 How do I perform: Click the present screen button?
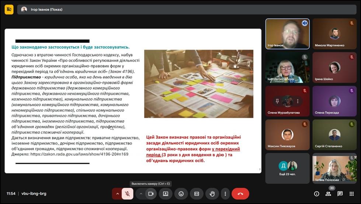[166, 194]
